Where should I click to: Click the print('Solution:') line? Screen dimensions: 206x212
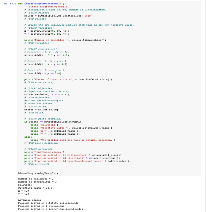coord(44,125)
